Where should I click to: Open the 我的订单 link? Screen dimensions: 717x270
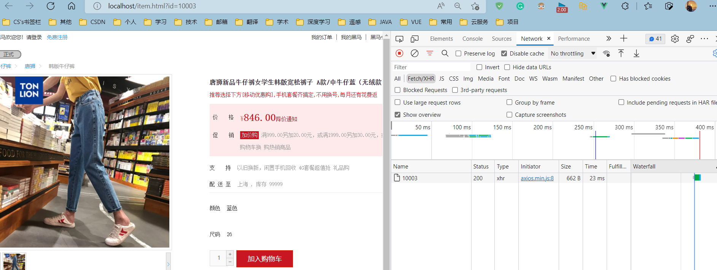click(322, 37)
